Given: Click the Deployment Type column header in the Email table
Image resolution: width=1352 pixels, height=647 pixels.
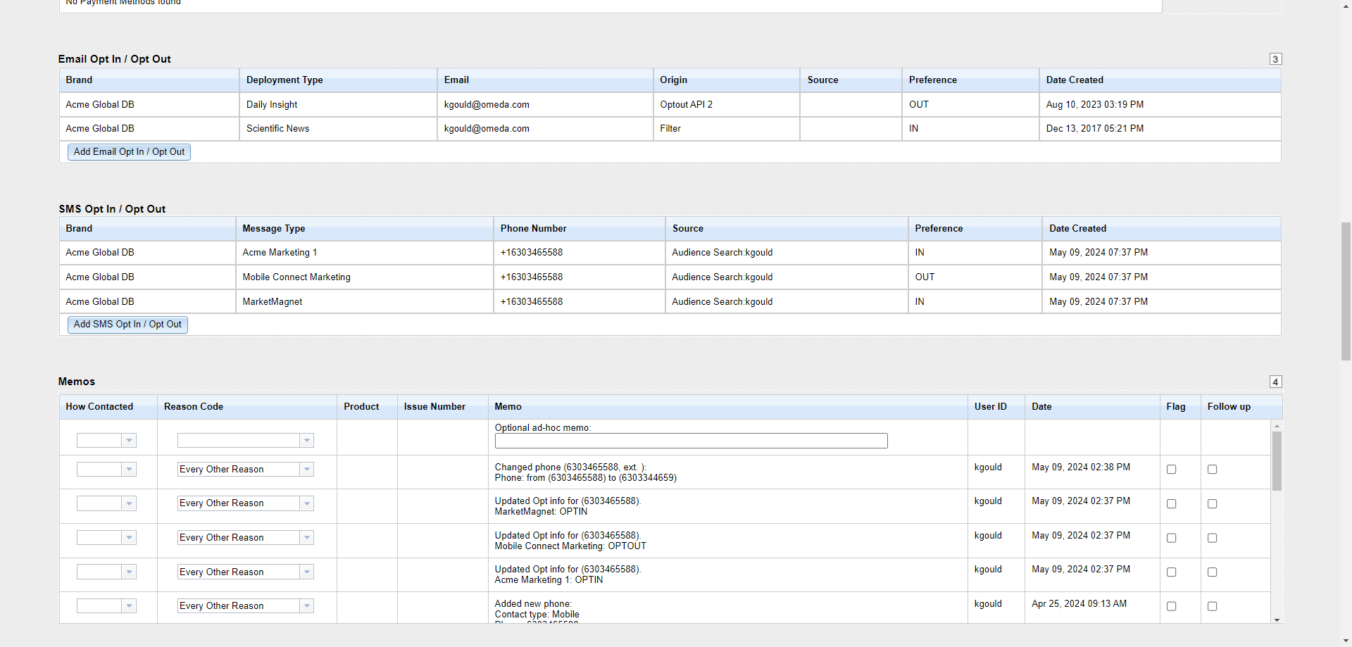Looking at the screenshot, I should [284, 80].
